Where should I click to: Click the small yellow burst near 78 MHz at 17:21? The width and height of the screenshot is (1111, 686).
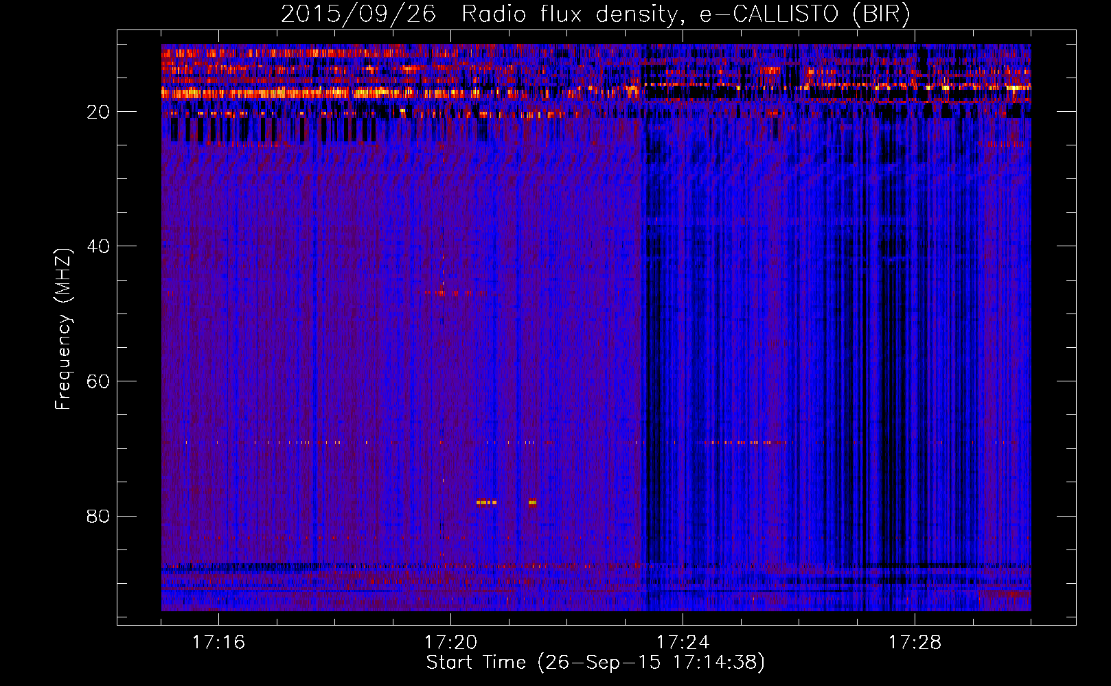coord(533,502)
